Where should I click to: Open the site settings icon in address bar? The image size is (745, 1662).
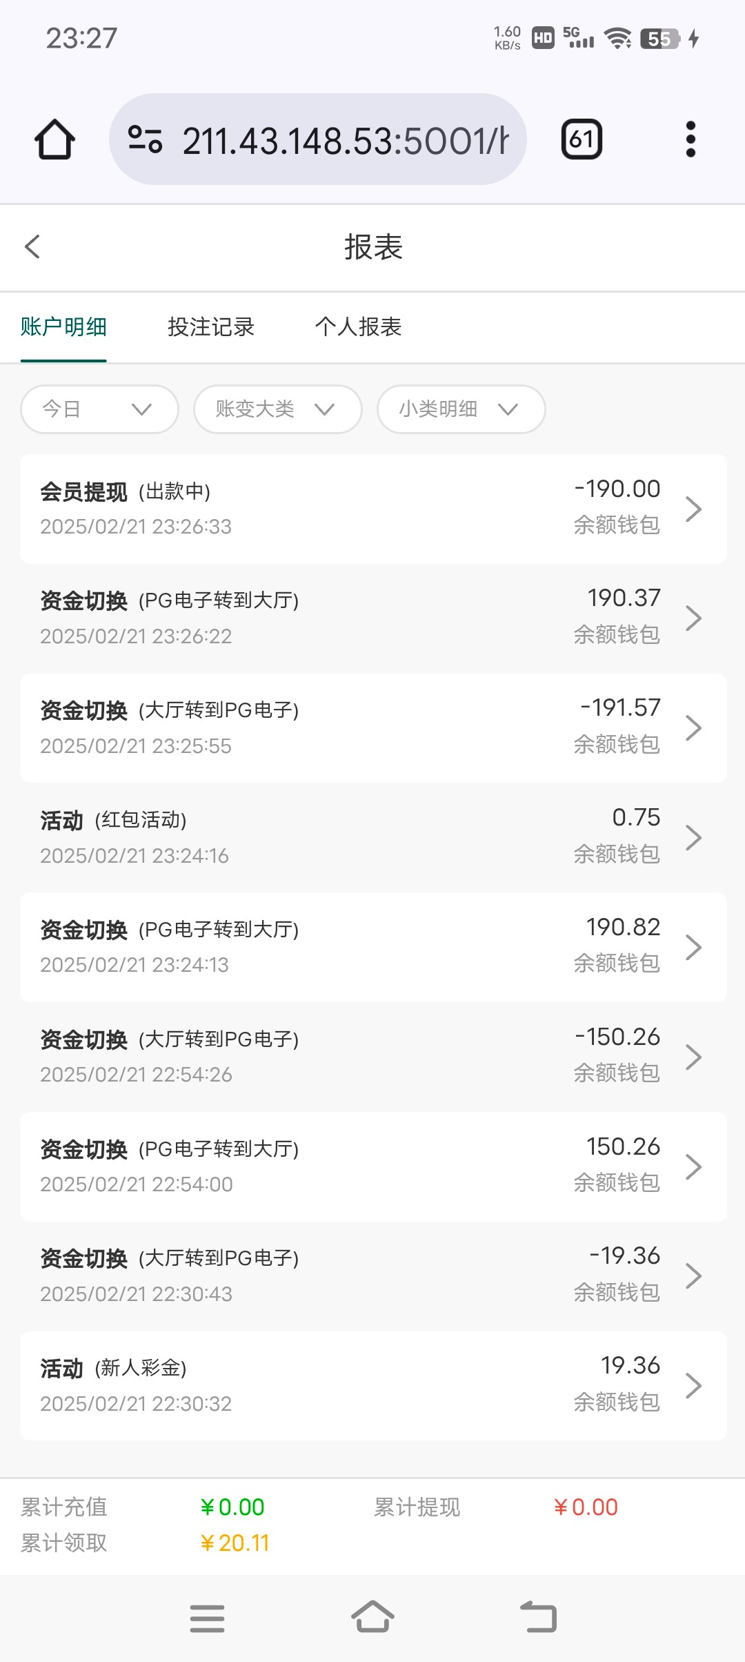click(146, 139)
